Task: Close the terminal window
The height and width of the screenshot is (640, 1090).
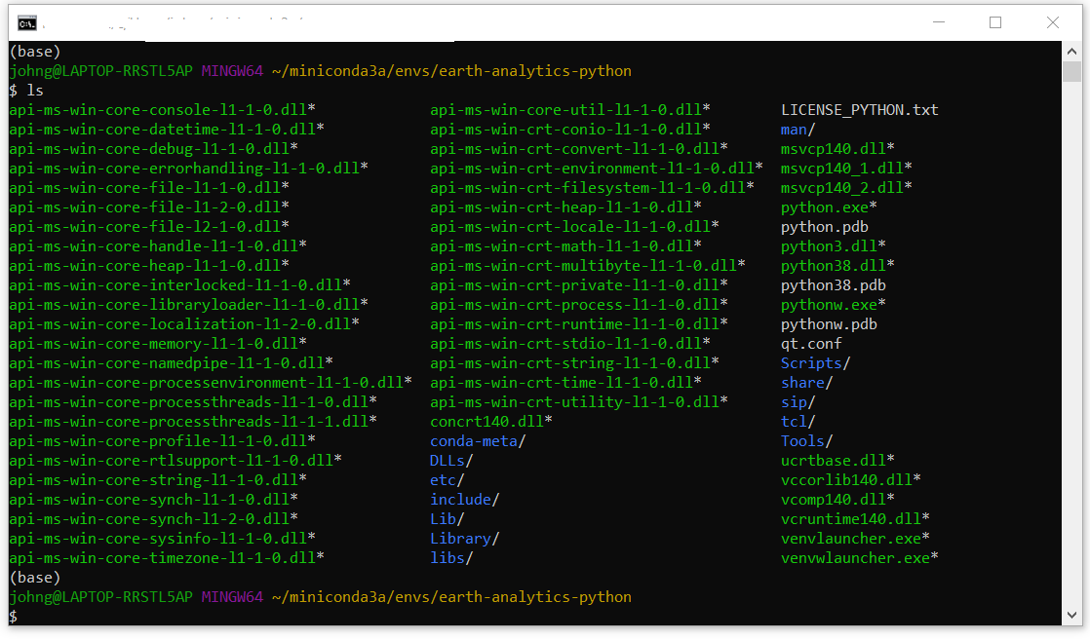Action: tap(1053, 22)
